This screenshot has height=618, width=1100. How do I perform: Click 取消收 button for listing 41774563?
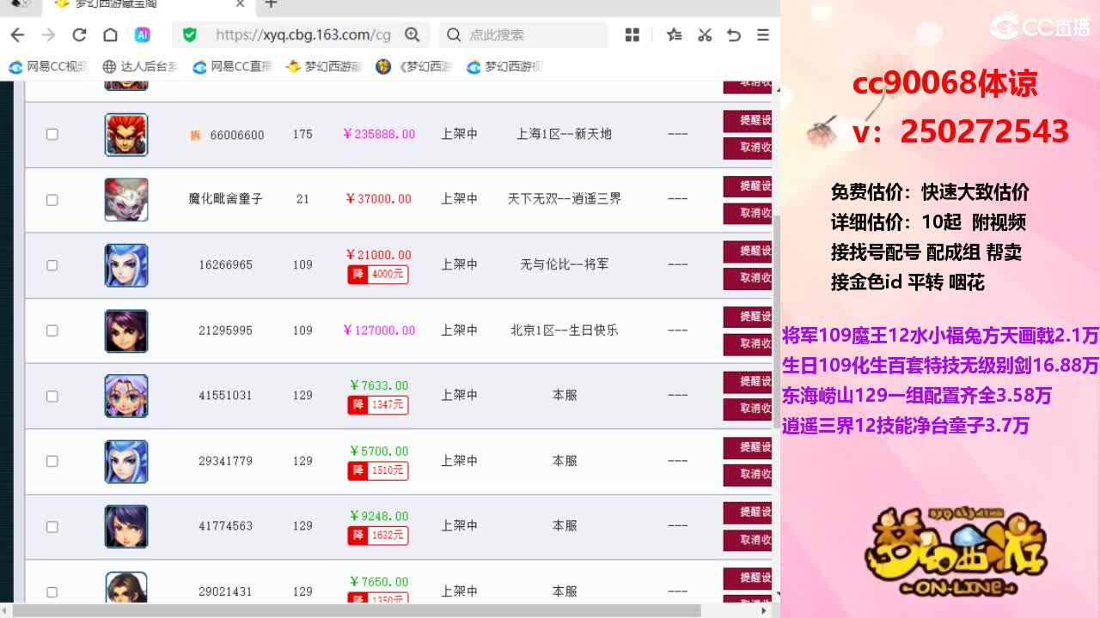(748, 539)
